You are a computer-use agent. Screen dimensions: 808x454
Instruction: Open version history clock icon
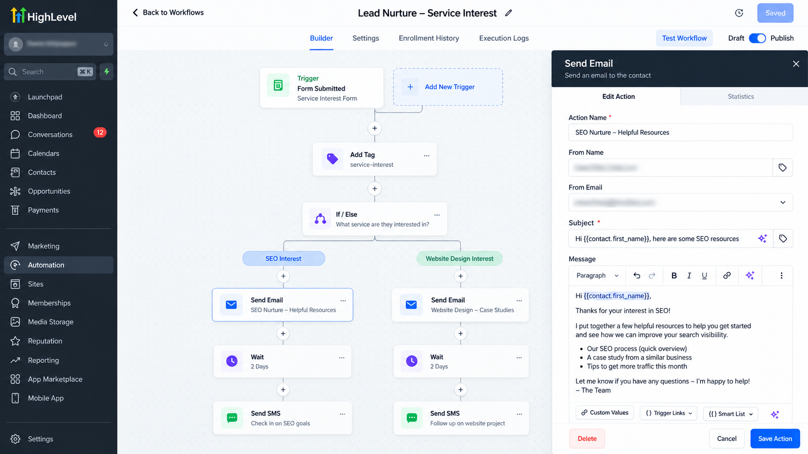coord(739,13)
